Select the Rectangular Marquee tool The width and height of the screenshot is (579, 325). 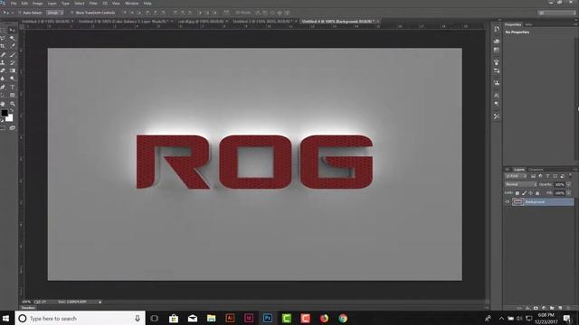pyautogui.click(x=3, y=30)
